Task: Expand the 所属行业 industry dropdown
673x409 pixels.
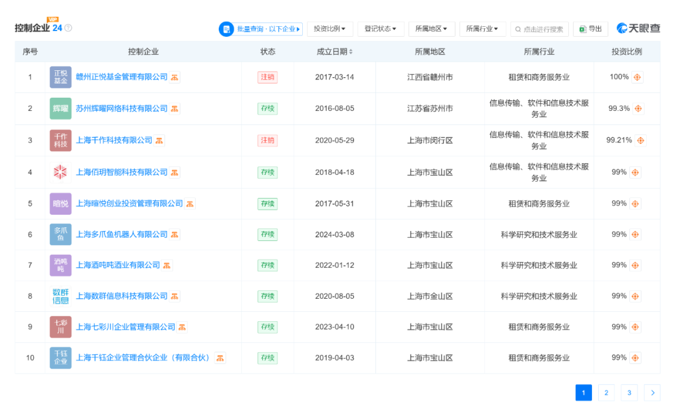Action: [482, 29]
